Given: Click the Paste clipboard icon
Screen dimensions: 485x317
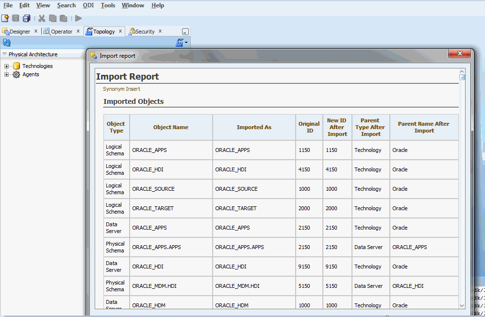Looking at the screenshot, I should tap(63, 18).
